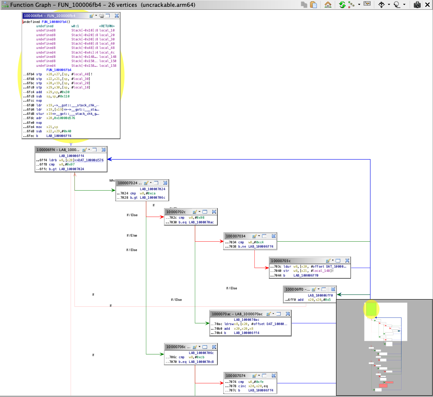Open the graph layout dropdown arrow

click(359, 5)
